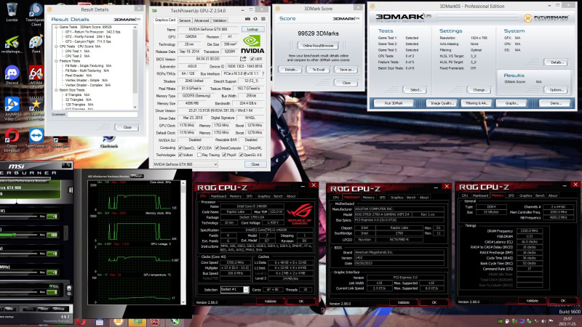Launch the Opera browser desktop shortcut
This screenshot has height=327, width=582.
tap(12, 139)
